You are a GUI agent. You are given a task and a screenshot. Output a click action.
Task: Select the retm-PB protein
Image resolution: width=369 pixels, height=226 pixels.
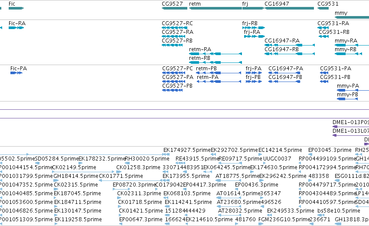[x=219, y=73]
